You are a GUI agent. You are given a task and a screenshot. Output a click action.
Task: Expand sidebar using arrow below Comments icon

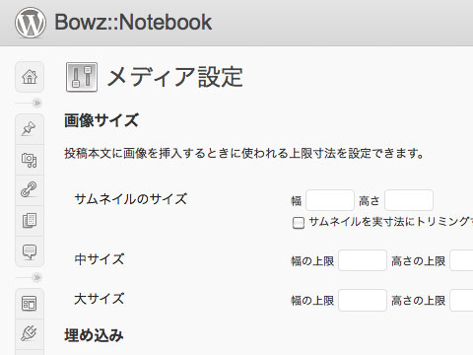point(36,278)
